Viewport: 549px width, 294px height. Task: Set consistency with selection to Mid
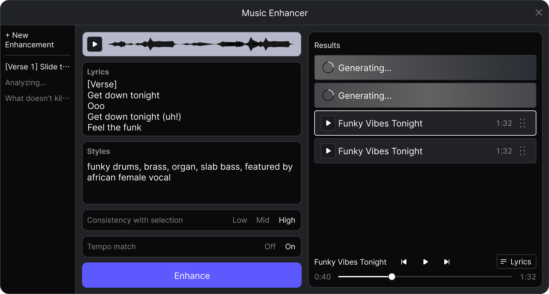[x=263, y=220]
